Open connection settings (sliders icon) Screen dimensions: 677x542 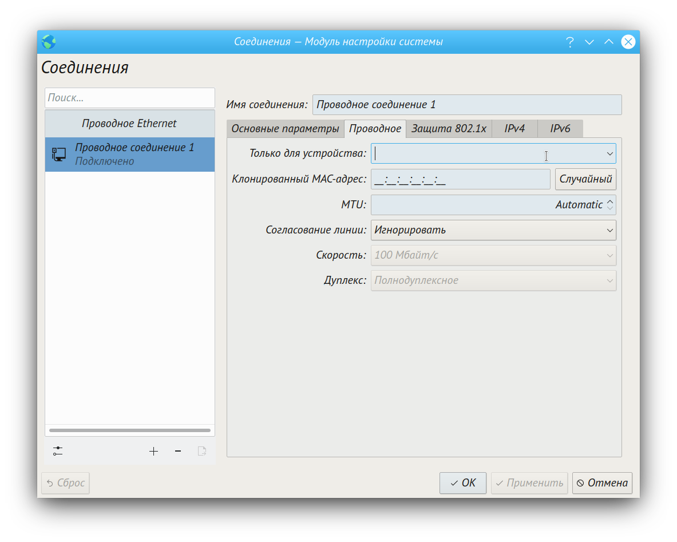58,452
